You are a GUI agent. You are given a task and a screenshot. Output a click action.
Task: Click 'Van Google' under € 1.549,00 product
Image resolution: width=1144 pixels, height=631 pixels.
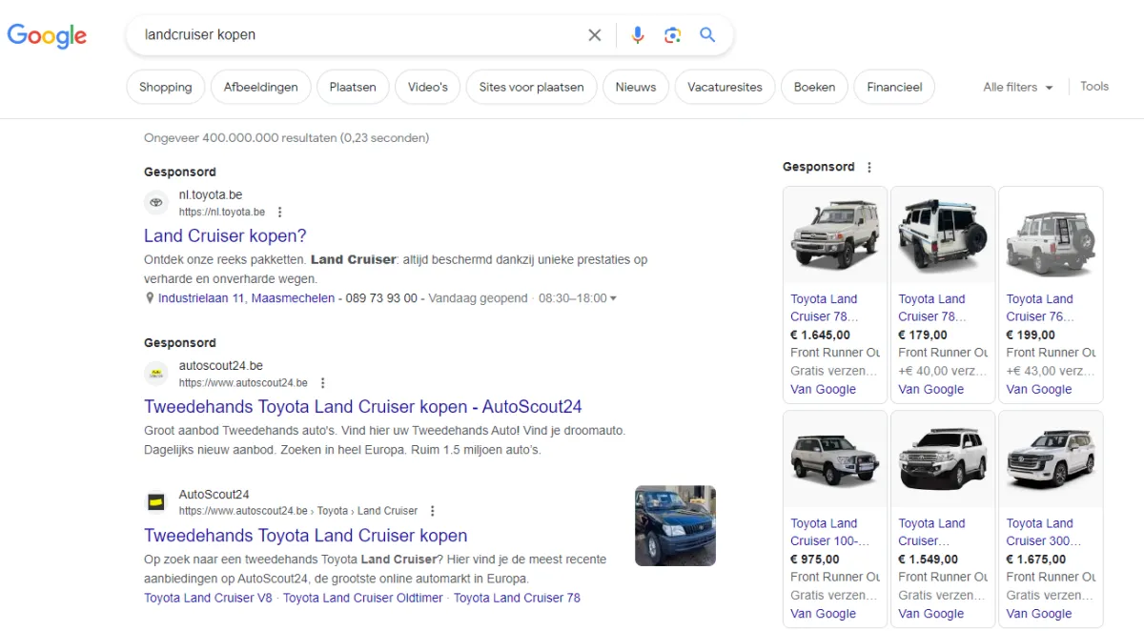[x=931, y=614]
